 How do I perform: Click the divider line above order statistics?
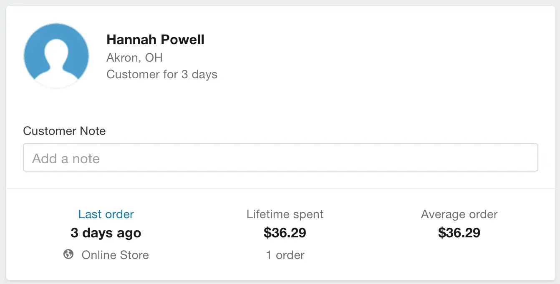(x=280, y=189)
